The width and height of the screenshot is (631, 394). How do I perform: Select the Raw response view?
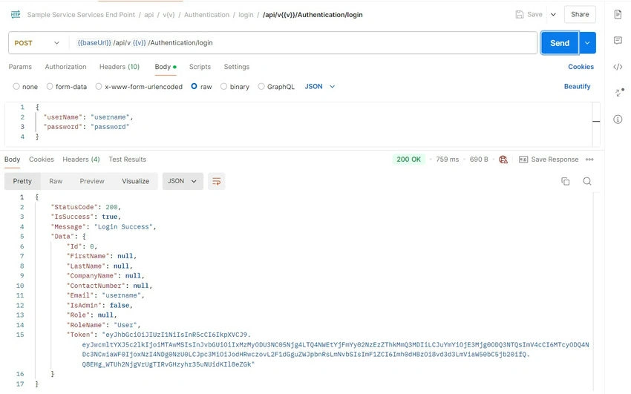(x=56, y=181)
